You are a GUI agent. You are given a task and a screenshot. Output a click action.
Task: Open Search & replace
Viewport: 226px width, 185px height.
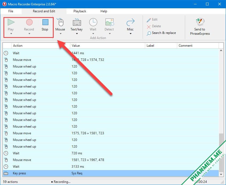click(x=161, y=33)
